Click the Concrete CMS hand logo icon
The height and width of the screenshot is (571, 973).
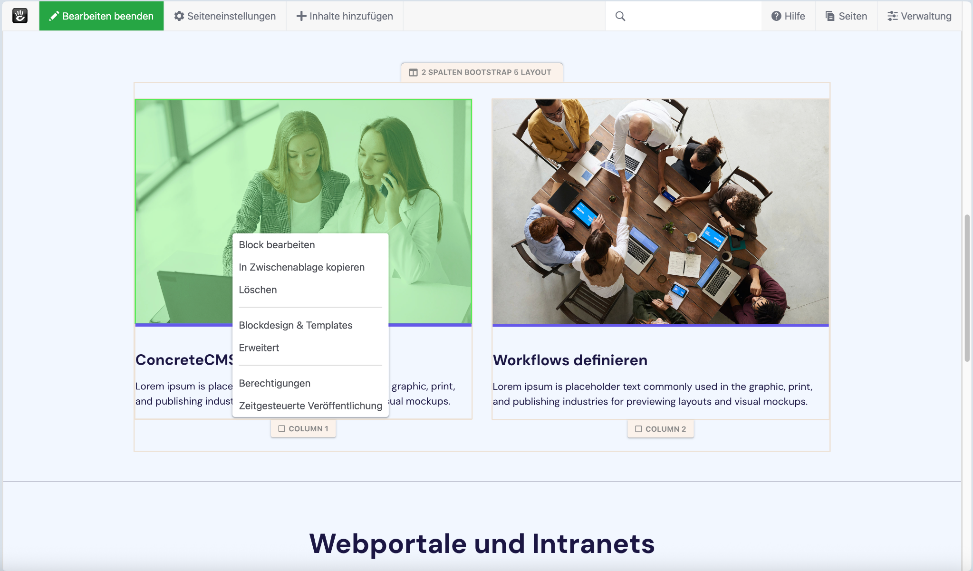click(20, 16)
